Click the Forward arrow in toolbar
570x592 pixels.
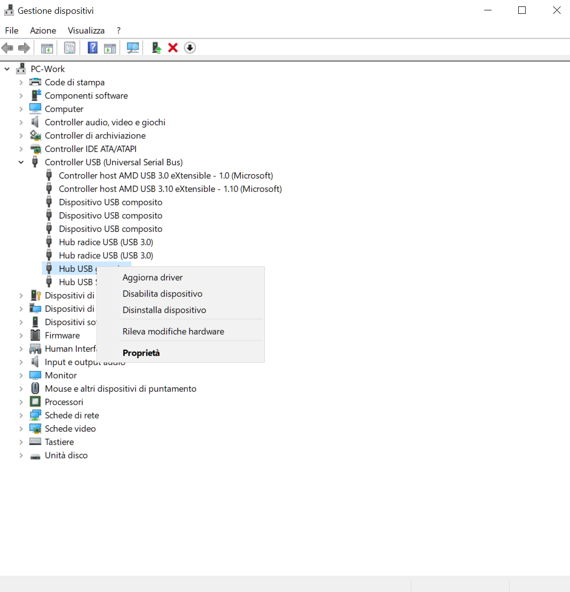24,48
